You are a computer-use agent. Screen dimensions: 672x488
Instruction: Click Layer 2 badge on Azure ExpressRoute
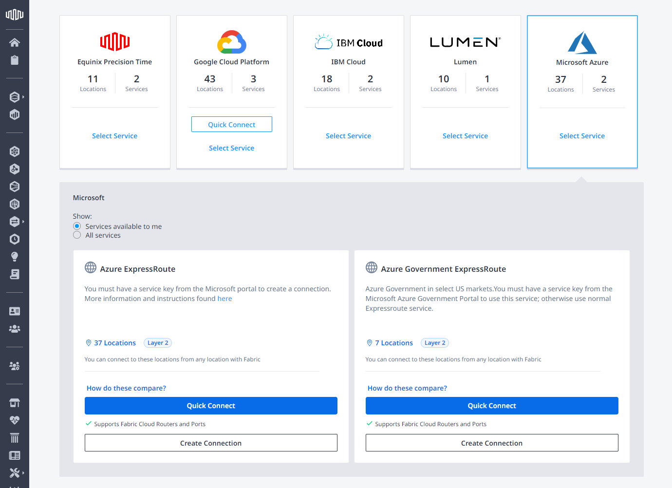coord(158,343)
